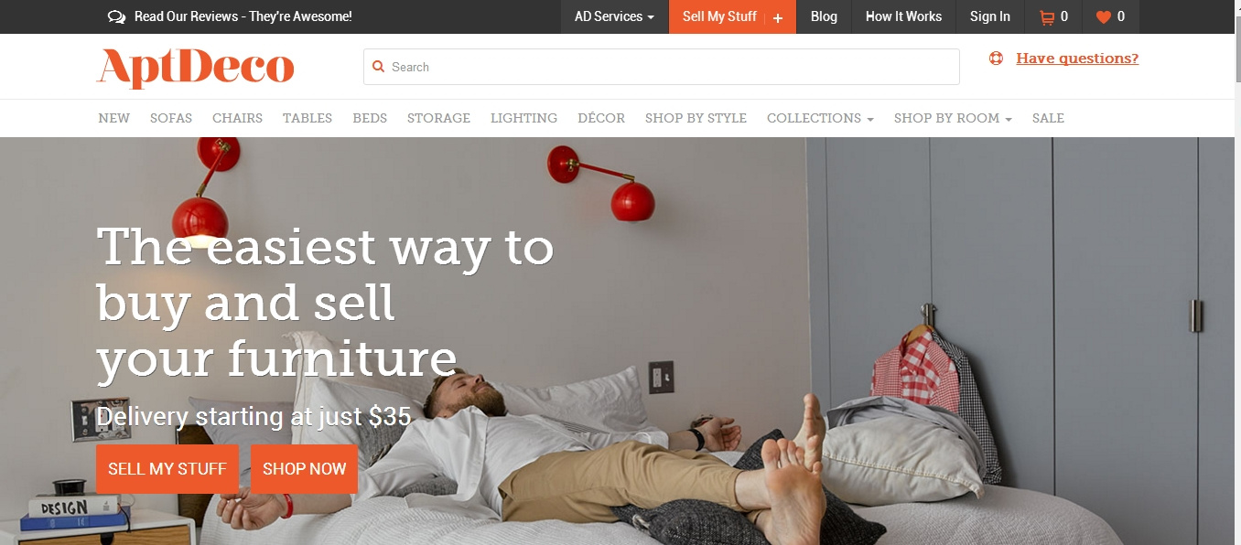Click the orange Shop Now button
The height and width of the screenshot is (545, 1241).
(304, 469)
